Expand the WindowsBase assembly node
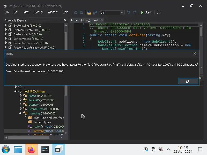Image resolution: width=207 pixels, height=155 pixels. [x=6, y=38]
